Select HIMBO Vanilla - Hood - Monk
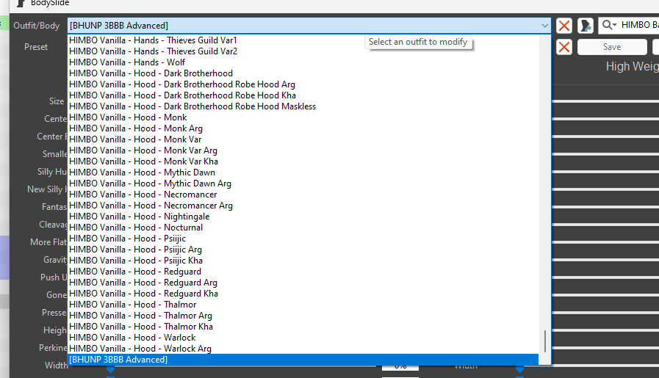Screen dimensions: 659x378 [303, 117]
